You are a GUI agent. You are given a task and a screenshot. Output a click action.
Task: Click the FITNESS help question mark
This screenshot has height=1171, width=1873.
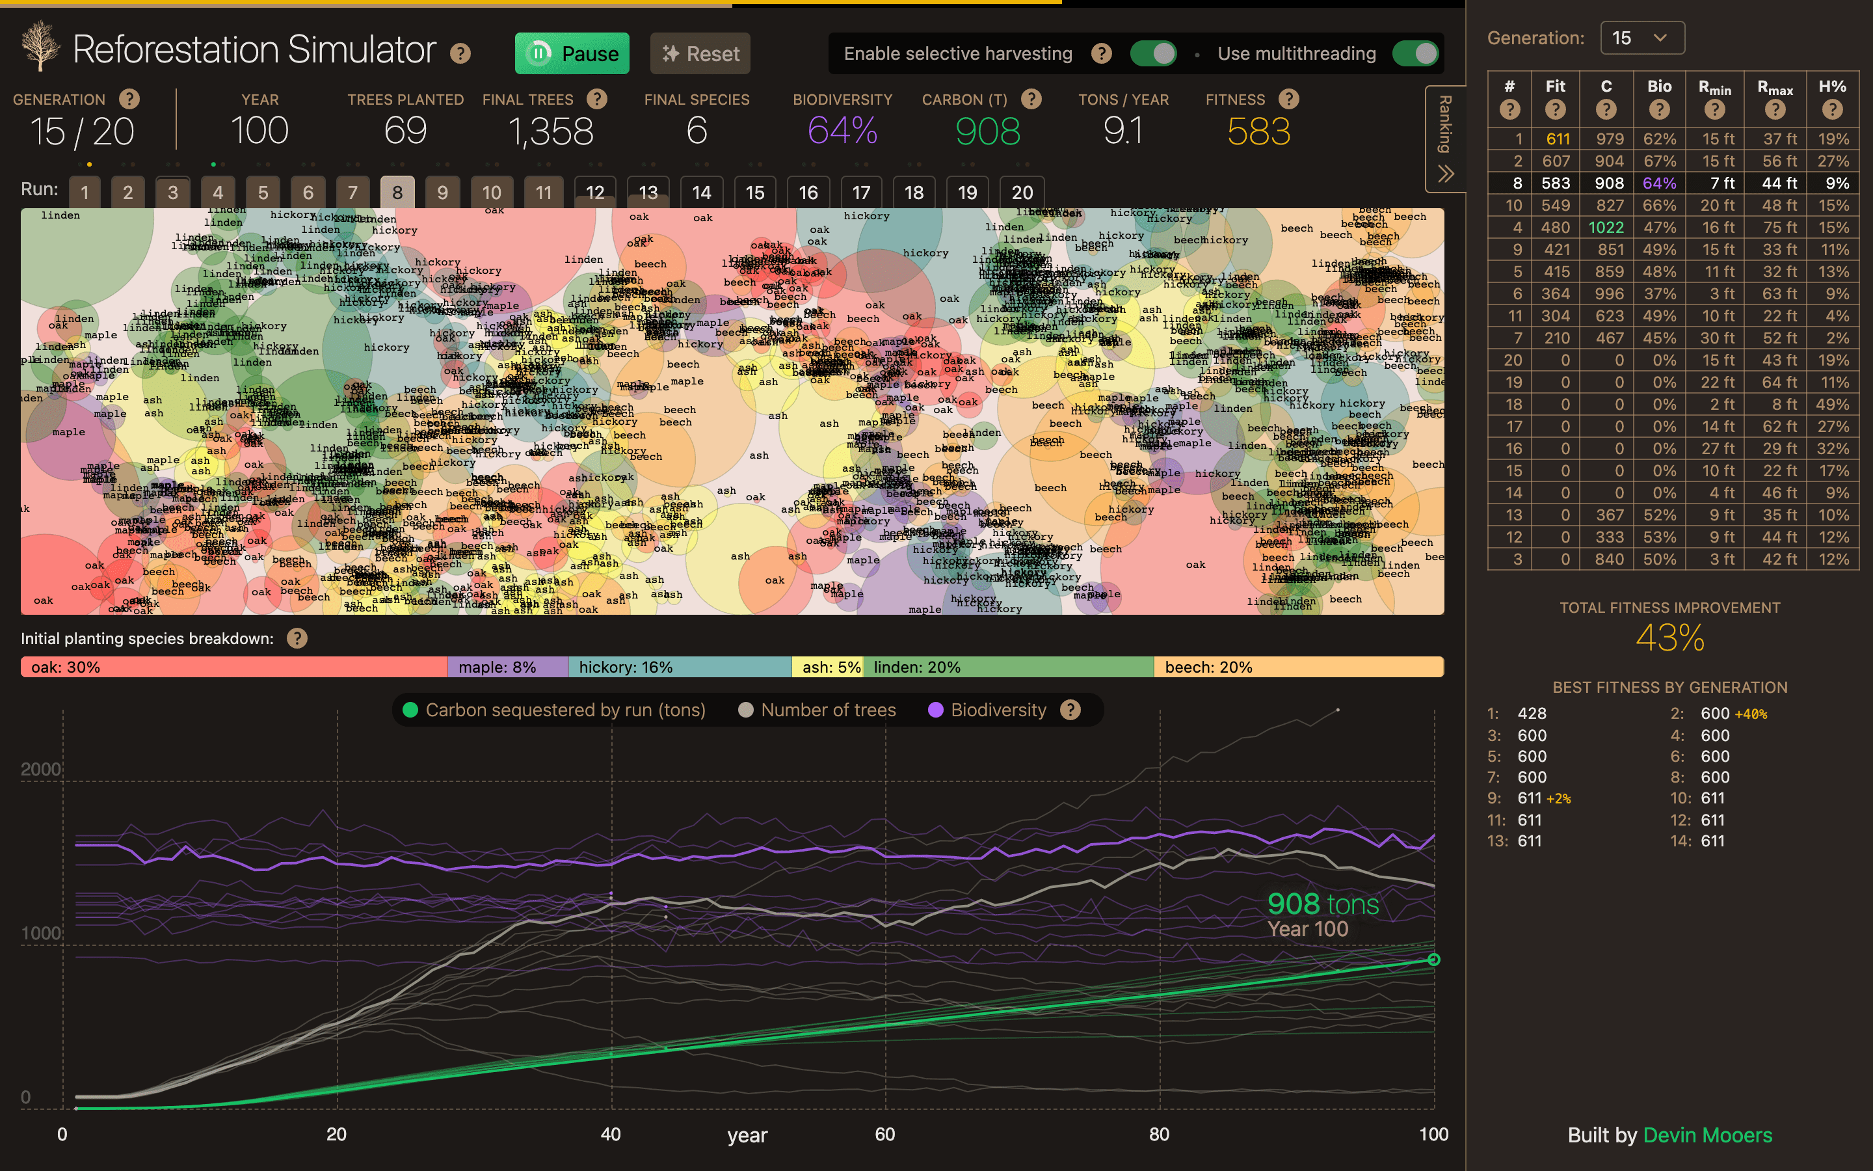point(1288,99)
